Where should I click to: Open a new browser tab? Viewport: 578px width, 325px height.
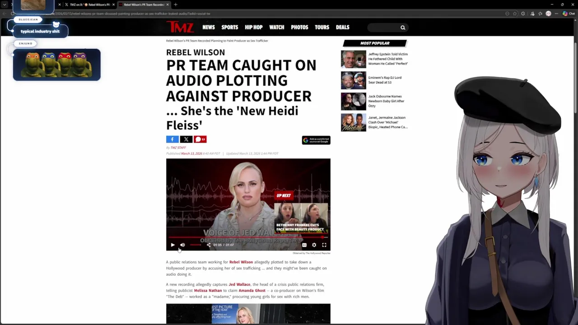(176, 5)
